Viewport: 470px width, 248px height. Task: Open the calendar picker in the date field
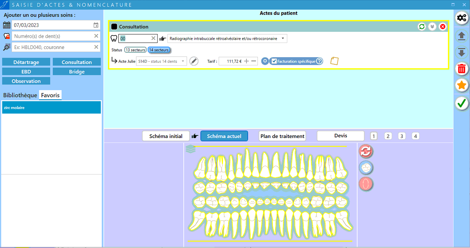(x=96, y=25)
